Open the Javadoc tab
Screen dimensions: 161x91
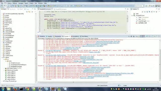tap(49, 36)
